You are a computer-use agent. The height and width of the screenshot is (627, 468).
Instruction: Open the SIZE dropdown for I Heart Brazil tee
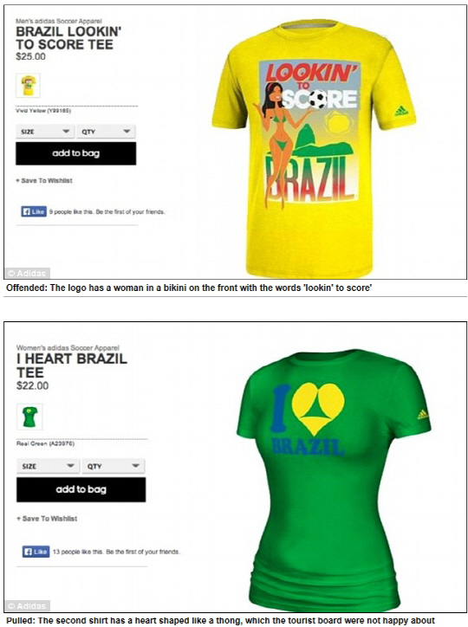click(48, 466)
